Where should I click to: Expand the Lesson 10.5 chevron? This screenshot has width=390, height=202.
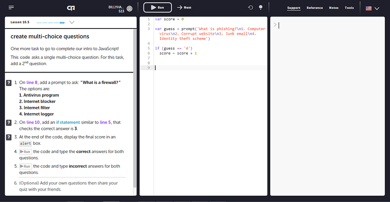[72, 22]
